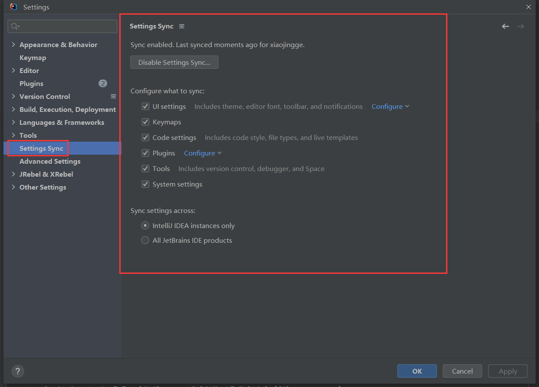
Task: Select IntelliJ IDEA instances only radio
Action: (145, 225)
